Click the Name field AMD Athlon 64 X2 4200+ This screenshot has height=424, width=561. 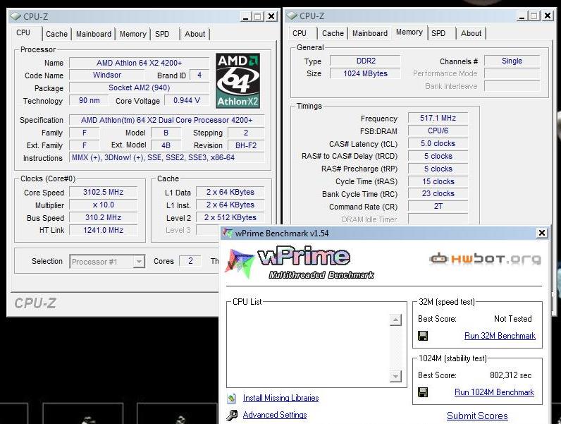(139, 63)
